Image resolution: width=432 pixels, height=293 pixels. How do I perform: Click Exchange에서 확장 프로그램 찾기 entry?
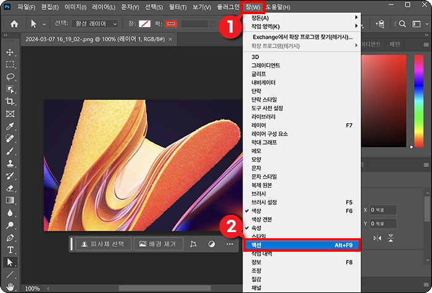click(x=302, y=37)
